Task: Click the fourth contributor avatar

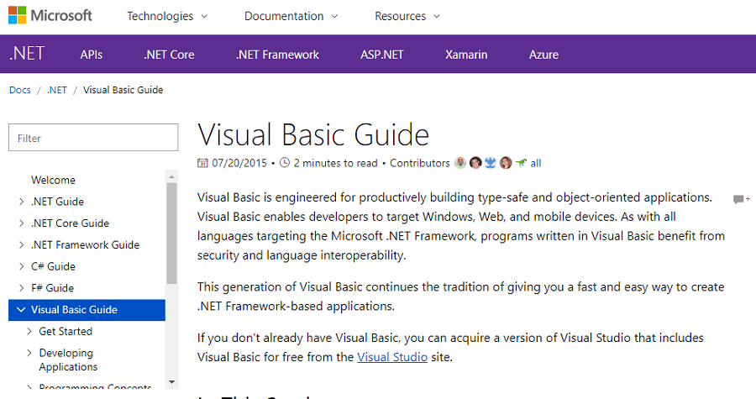Action: pyautogui.click(x=506, y=163)
